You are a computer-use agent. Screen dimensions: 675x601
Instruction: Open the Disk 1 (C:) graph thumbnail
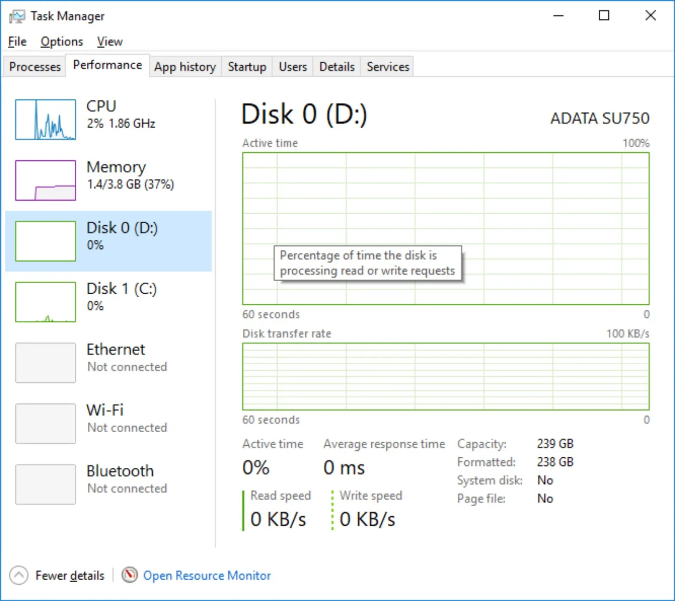pos(45,302)
